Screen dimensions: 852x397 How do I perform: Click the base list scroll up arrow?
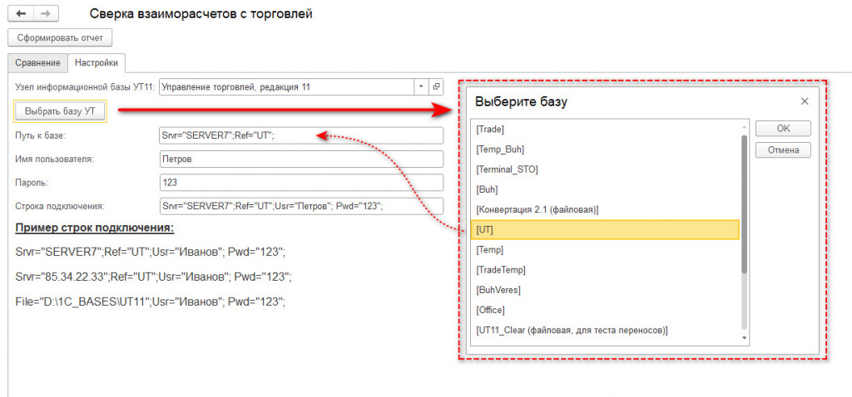[744, 127]
